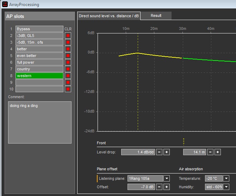Image resolution: width=236 pixels, height=196 pixels.
Task: Decrease the 14.1 m distance value
Action: coord(211,152)
